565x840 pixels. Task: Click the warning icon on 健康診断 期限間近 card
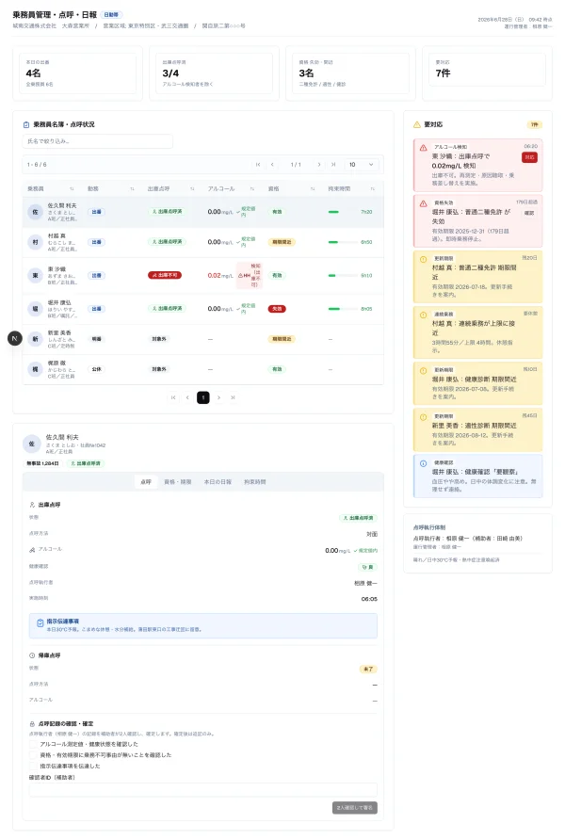[423, 371]
